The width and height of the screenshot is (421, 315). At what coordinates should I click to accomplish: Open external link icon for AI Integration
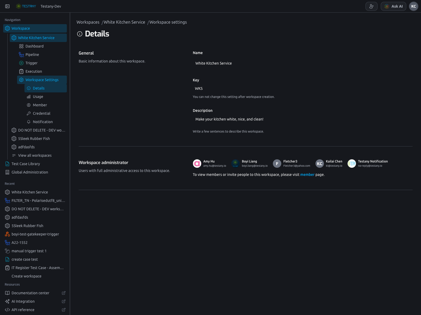click(x=63, y=301)
